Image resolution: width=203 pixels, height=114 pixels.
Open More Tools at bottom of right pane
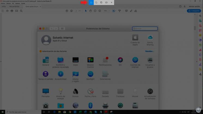pos(200,74)
